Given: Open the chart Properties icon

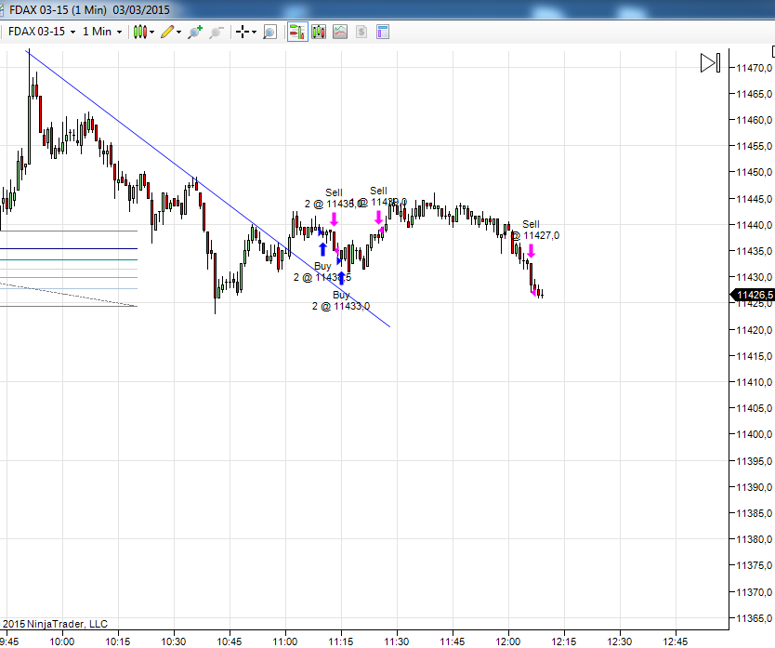Looking at the screenshot, I should [x=383, y=33].
